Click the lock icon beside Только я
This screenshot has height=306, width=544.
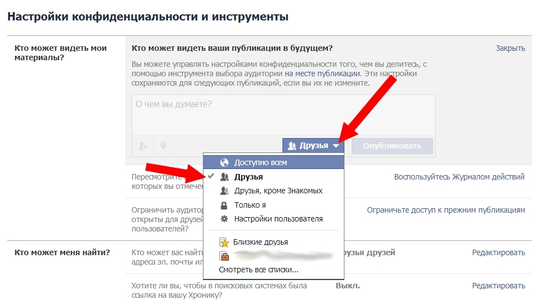[x=224, y=205]
